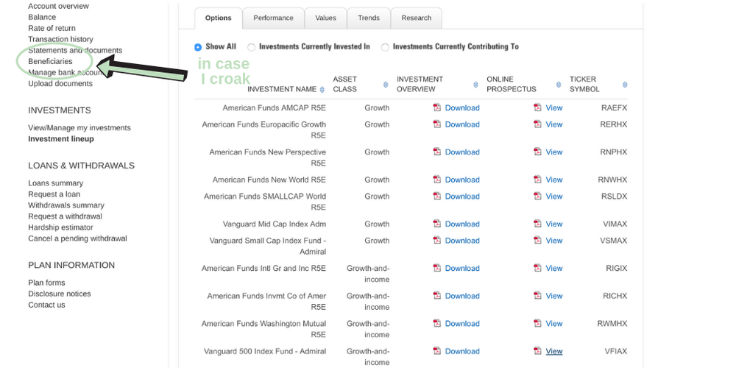Click Upload documents link
This screenshot has height=368, width=736.
(60, 84)
